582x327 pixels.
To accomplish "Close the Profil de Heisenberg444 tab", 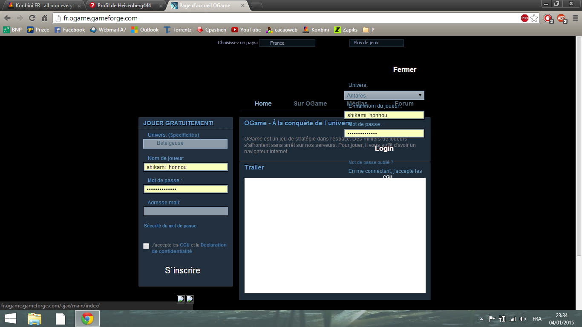I will 161,6.
